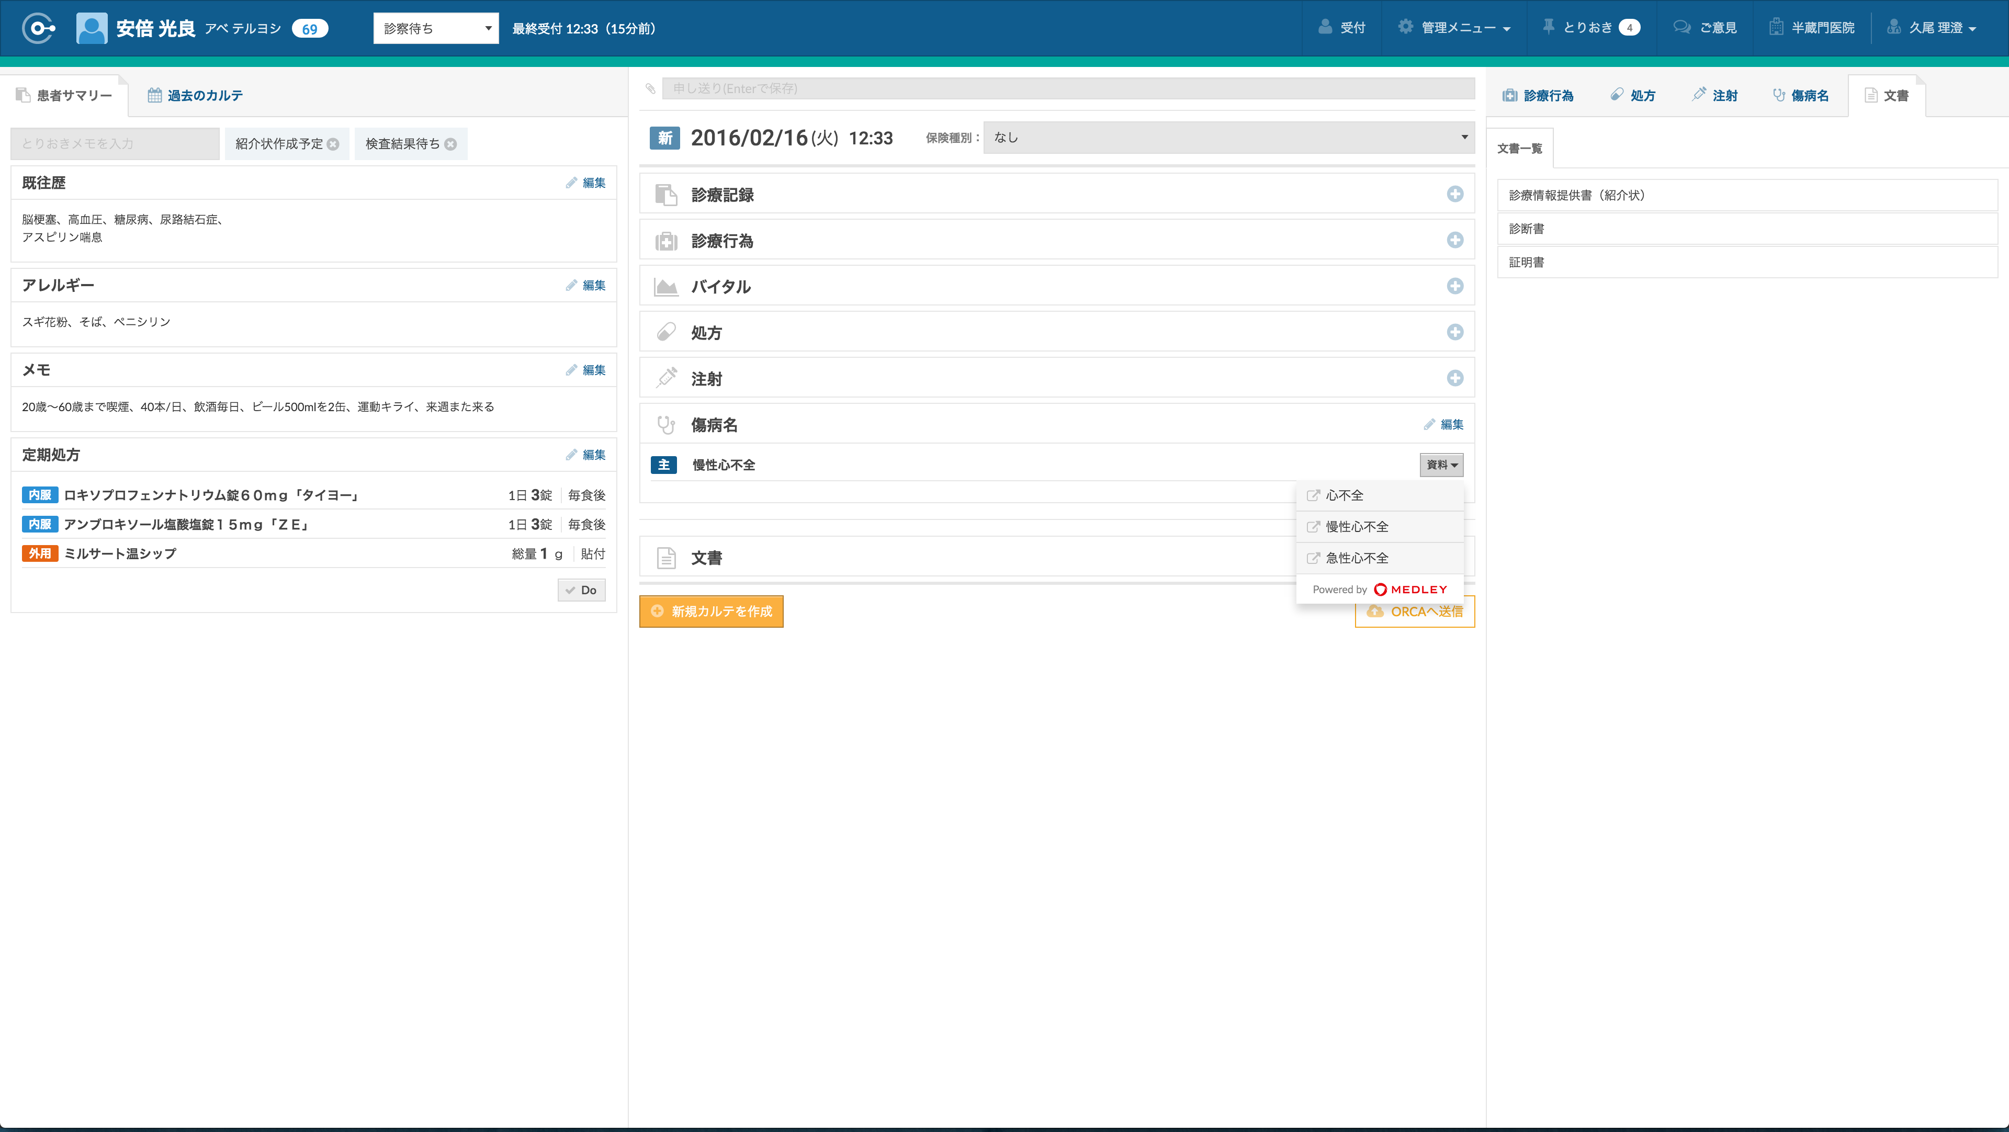Click the とりおきメモを入力 field
The image size is (2009, 1132).
pos(115,144)
